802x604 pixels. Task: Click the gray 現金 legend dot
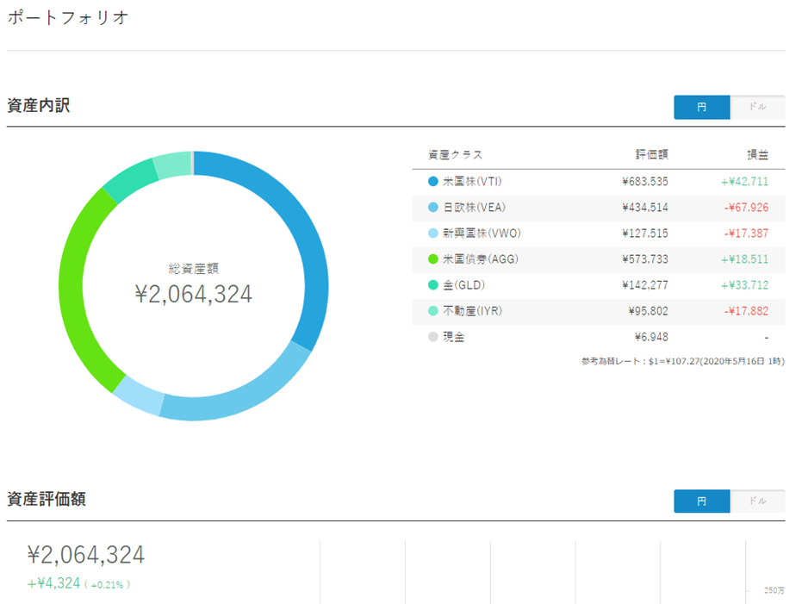coord(433,337)
